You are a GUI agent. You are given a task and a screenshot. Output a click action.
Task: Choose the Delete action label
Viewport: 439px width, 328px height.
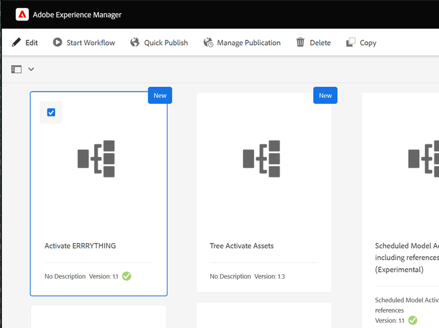(320, 43)
